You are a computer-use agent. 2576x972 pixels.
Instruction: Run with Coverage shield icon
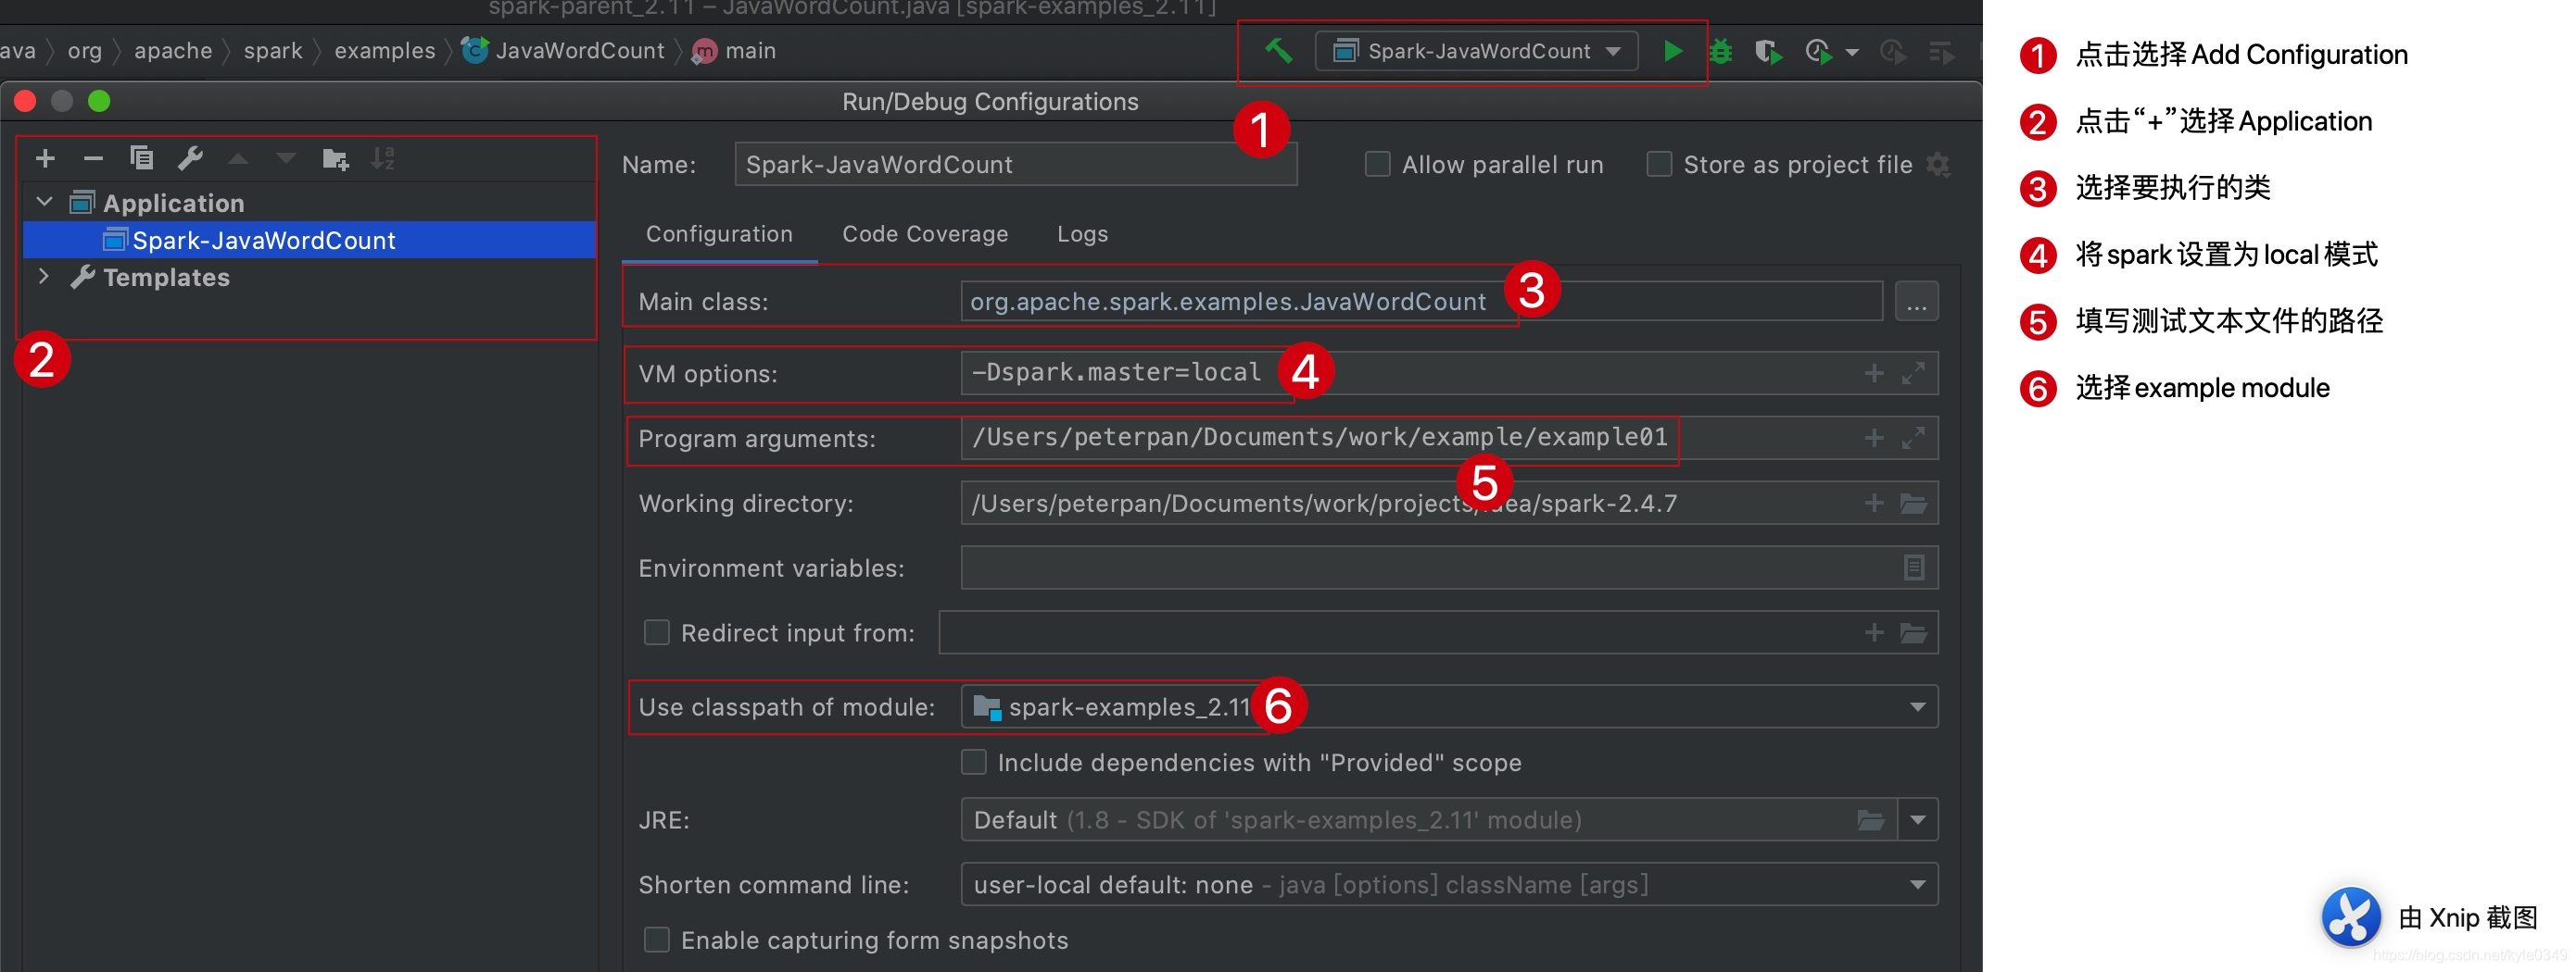pos(1768,51)
